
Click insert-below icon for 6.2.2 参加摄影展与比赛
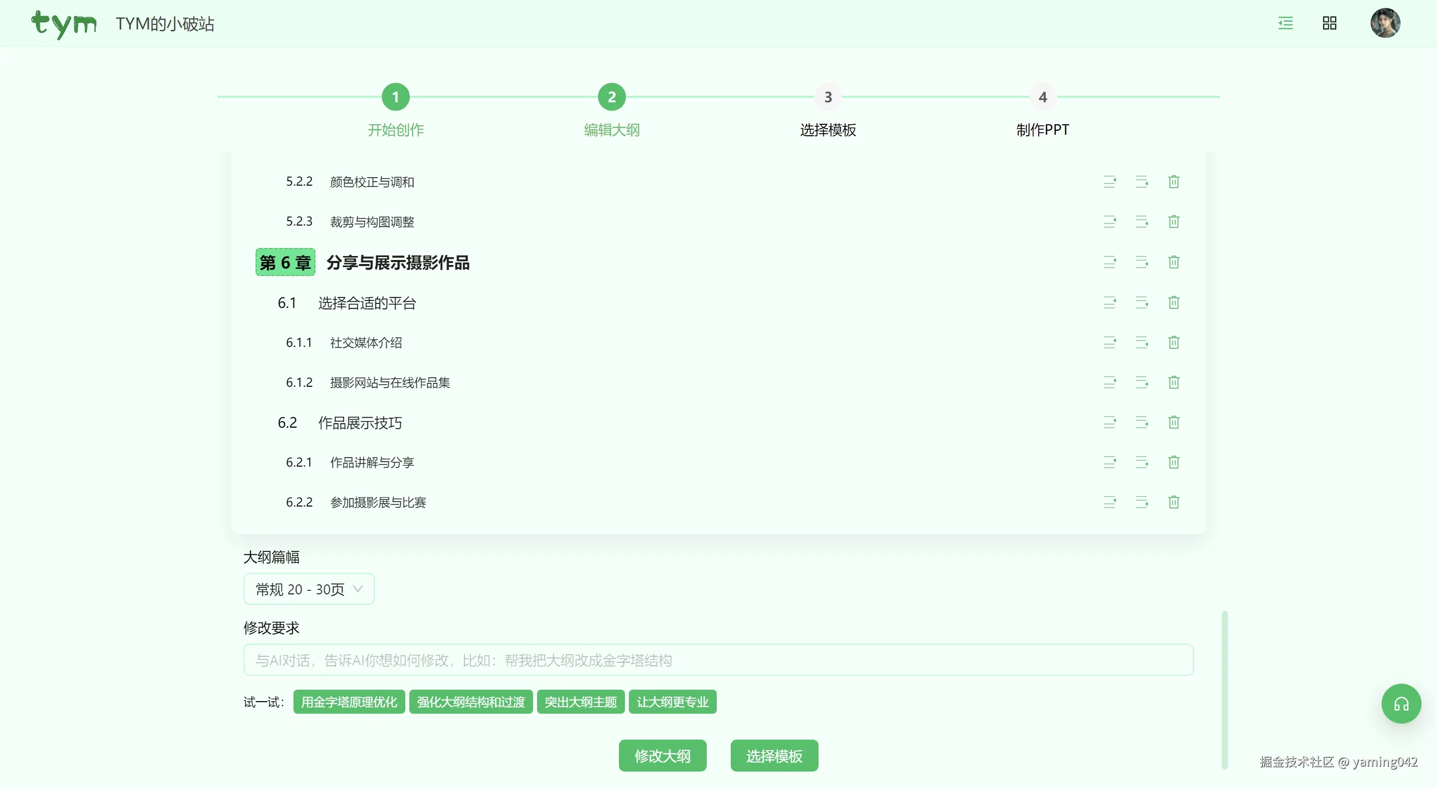(1142, 503)
